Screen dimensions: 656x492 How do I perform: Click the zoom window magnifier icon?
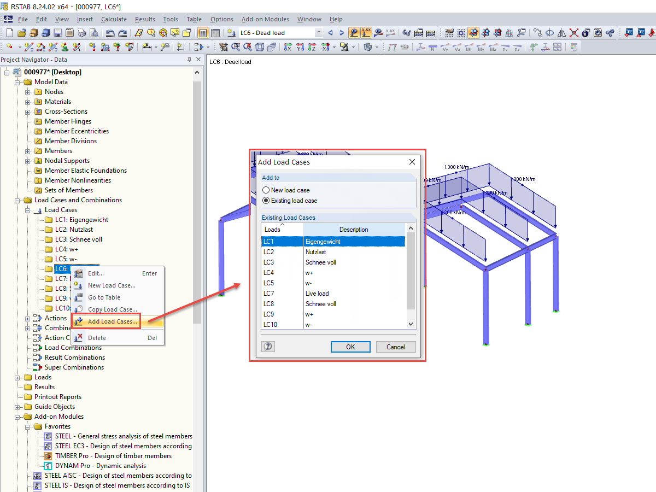click(x=236, y=47)
